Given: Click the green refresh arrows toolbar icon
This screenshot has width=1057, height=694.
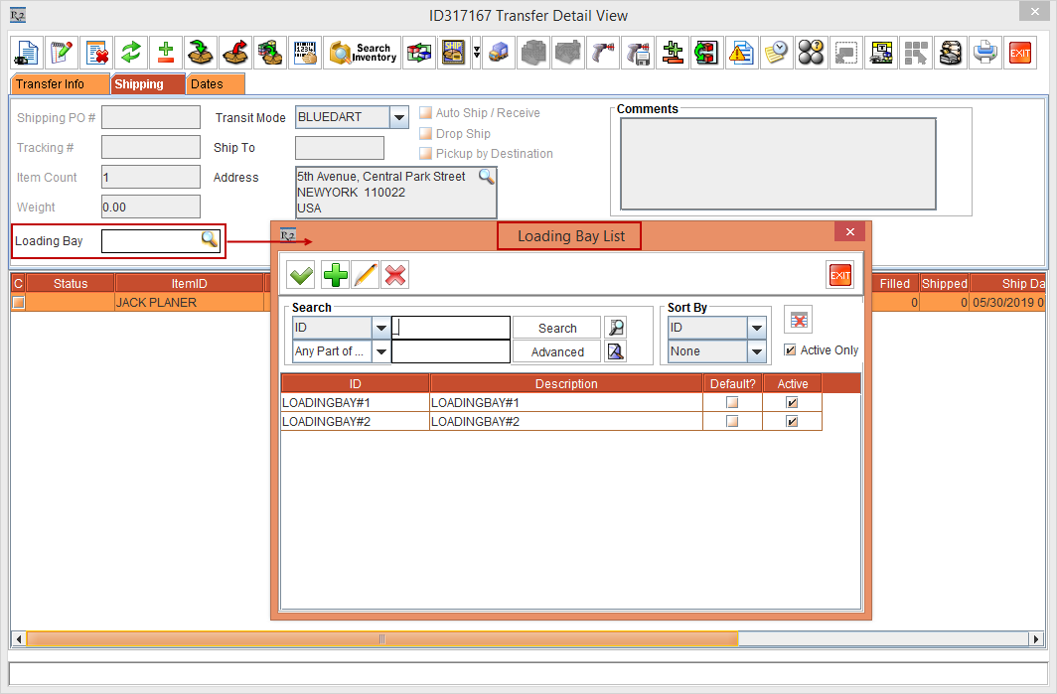Looking at the screenshot, I should [129, 53].
